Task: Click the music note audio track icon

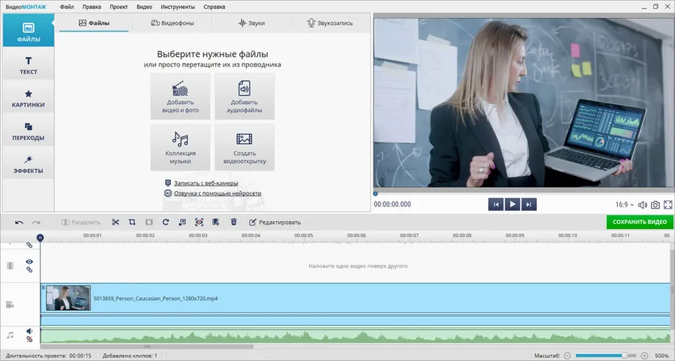Action: point(10,335)
